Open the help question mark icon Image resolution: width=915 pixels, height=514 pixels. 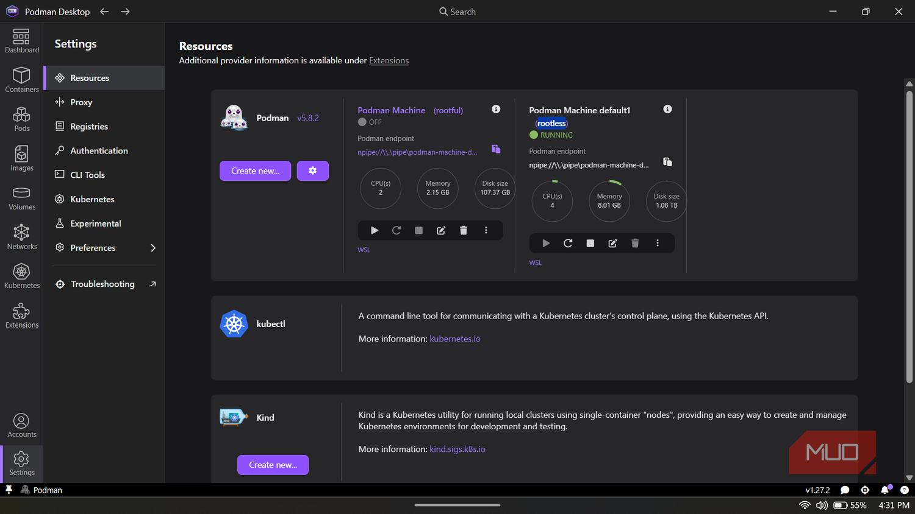coord(905,490)
